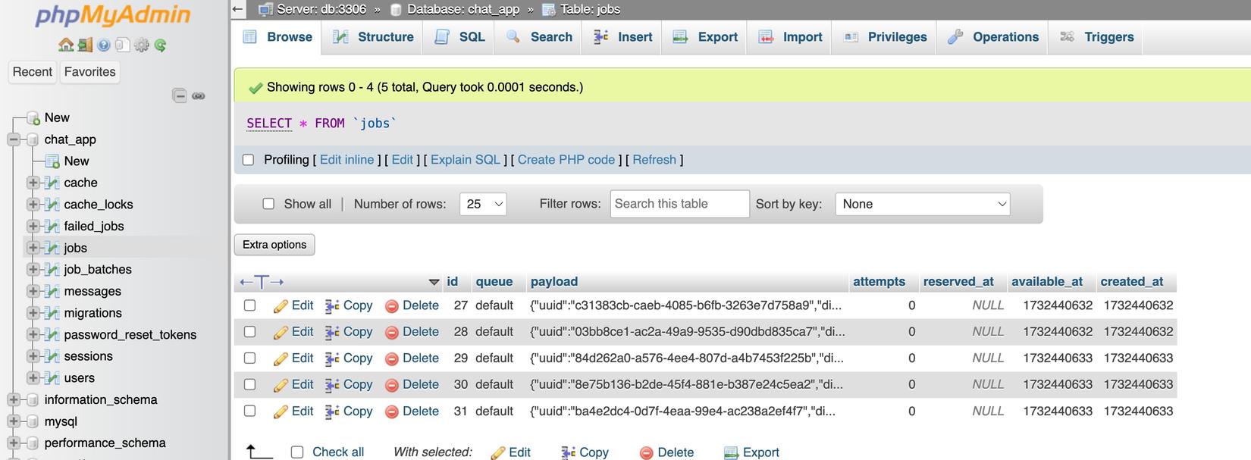
Task: Enable the Show all checkbox
Action: point(268,204)
